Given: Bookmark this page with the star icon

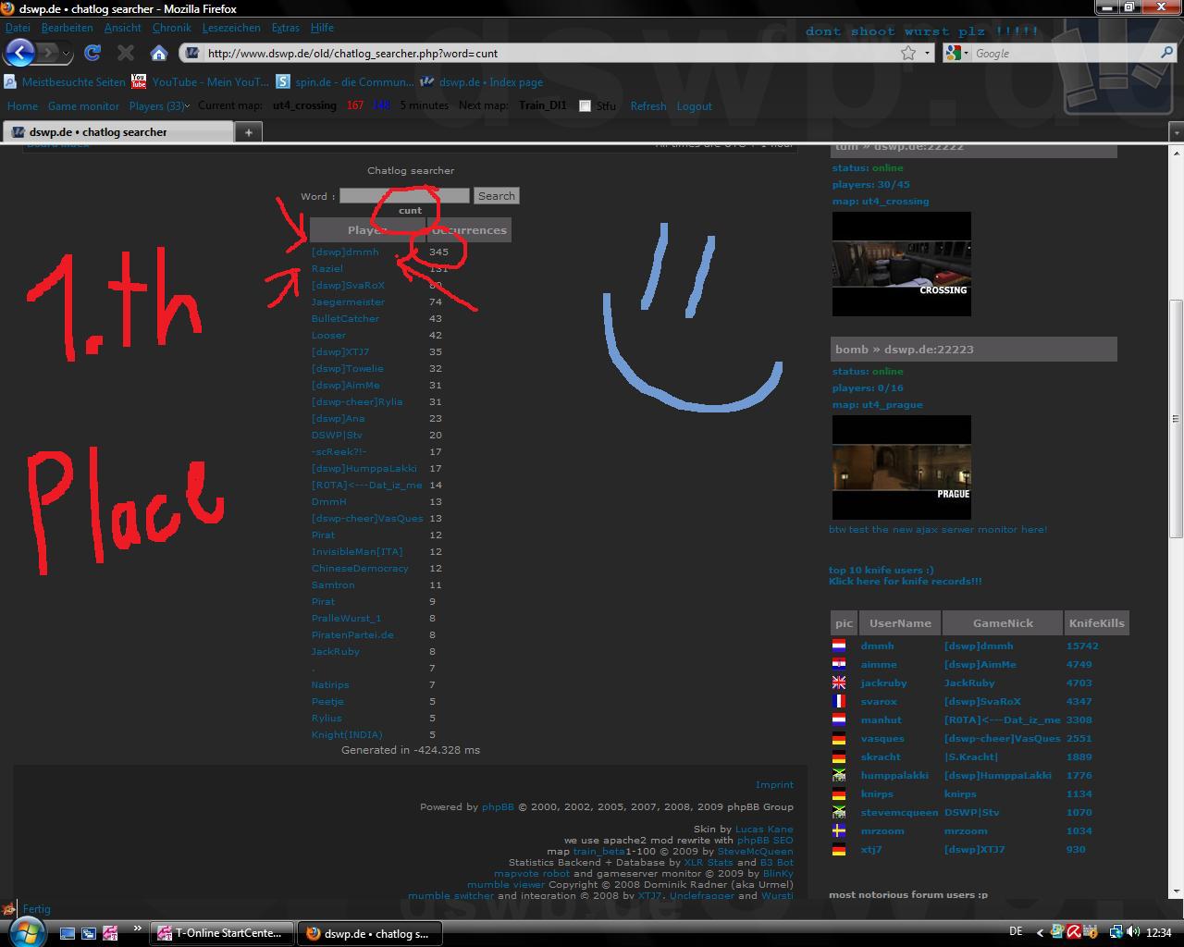Looking at the screenshot, I should coord(908,53).
